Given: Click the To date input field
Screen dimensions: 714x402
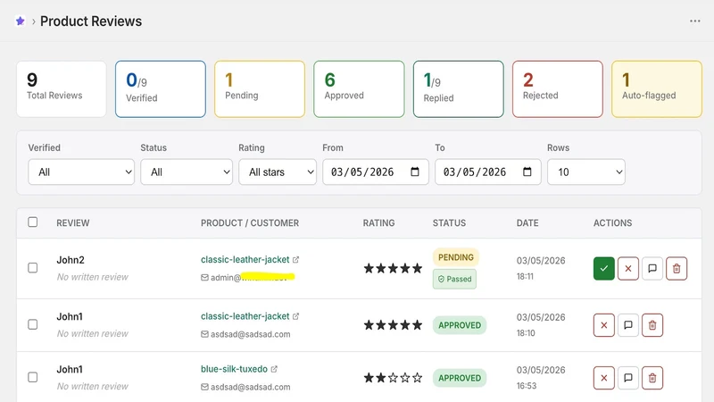Looking at the screenshot, I should pyautogui.click(x=487, y=172).
